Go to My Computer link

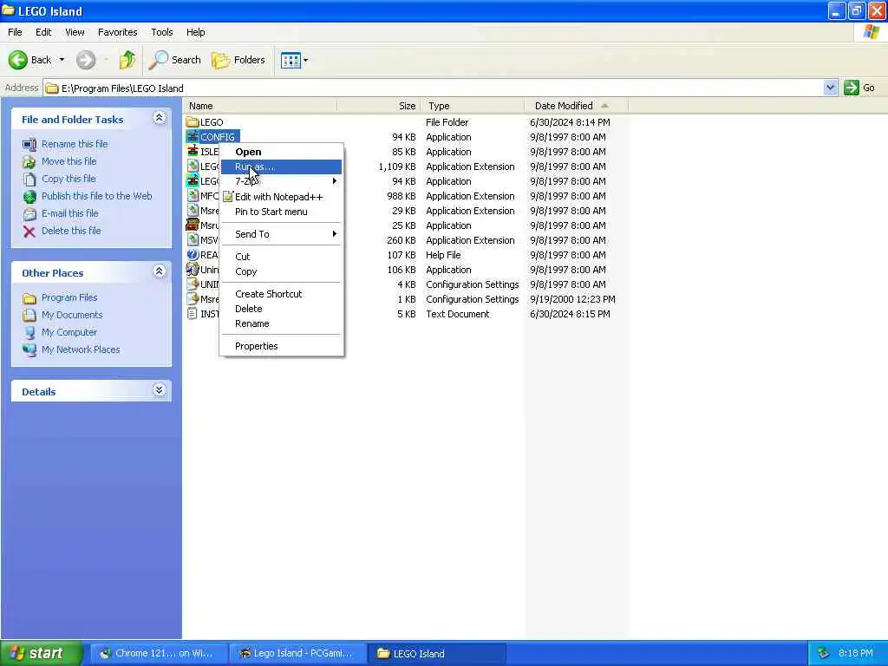(x=69, y=332)
